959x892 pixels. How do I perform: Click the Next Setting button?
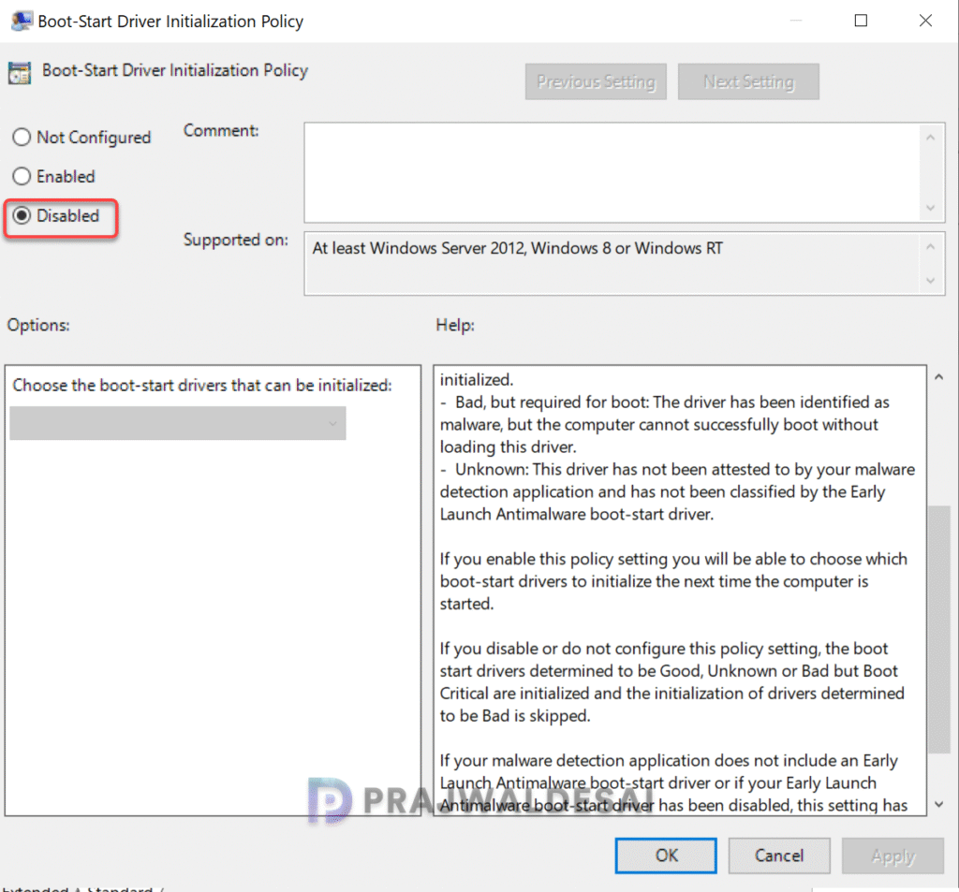click(x=748, y=81)
